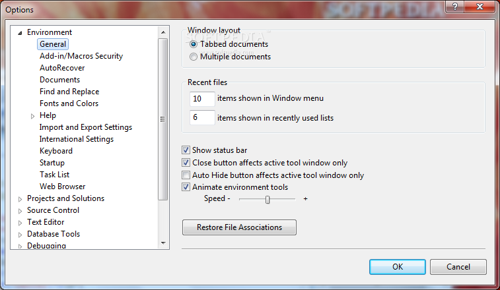This screenshot has height=290, width=500.
Task: Open International Settings
Action: 76,139
